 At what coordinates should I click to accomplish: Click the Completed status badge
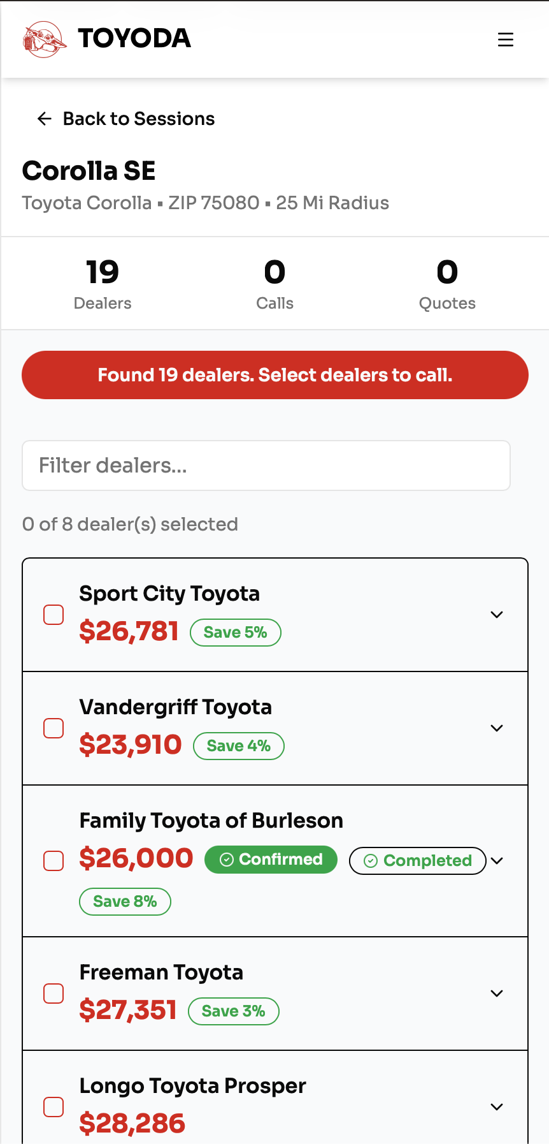(418, 861)
